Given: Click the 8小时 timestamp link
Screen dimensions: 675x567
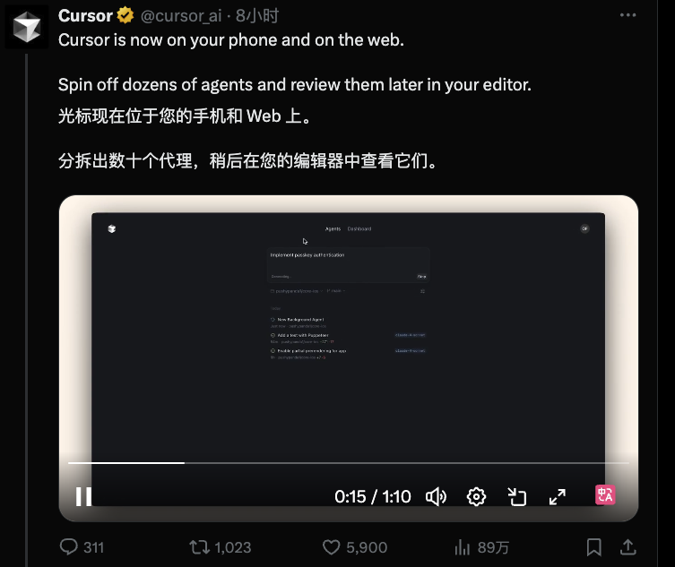Looking at the screenshot, I should point(257,16).
